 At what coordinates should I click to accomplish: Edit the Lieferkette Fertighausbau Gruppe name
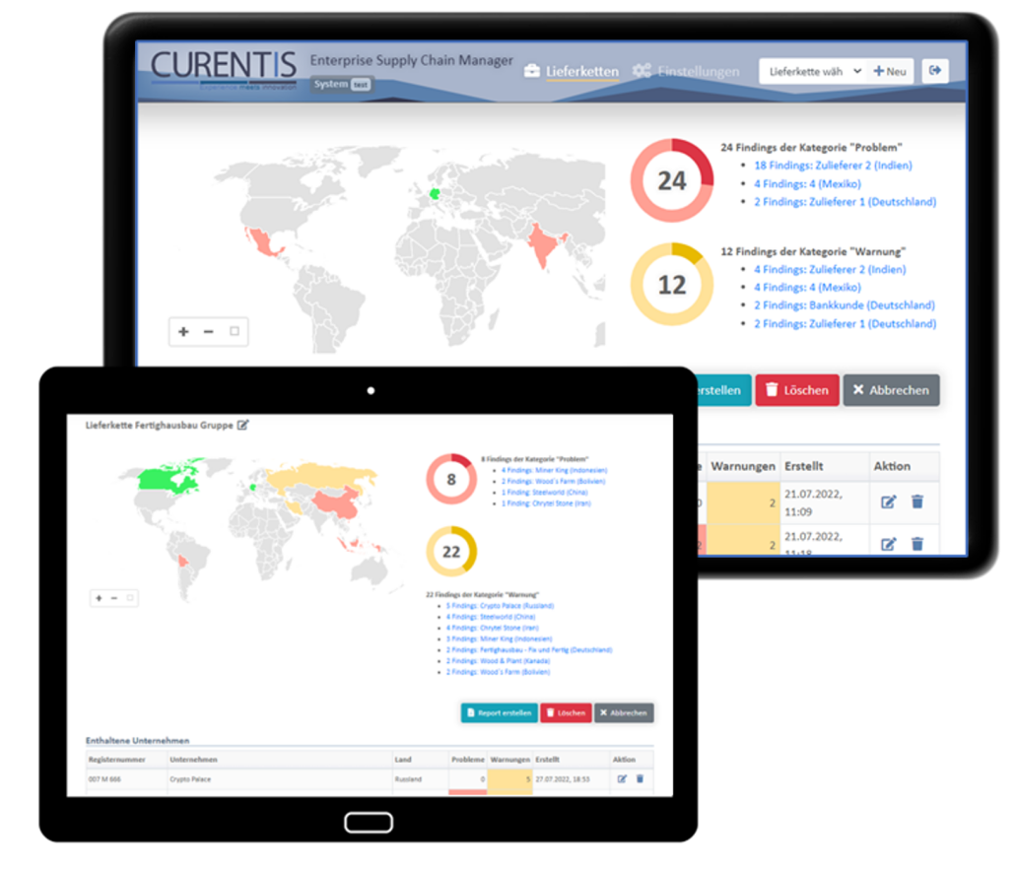242,425
